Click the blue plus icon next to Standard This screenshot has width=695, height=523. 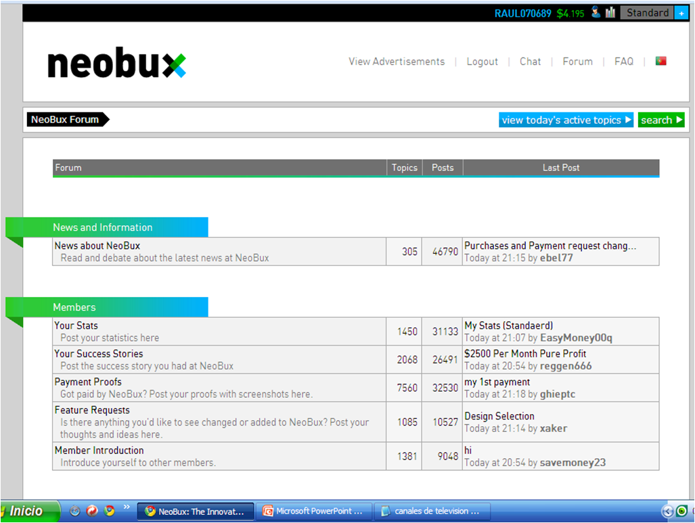click(681, 12)
